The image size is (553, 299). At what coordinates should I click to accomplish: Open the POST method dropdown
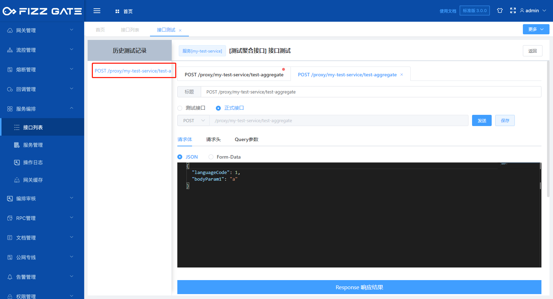point(193,120)
